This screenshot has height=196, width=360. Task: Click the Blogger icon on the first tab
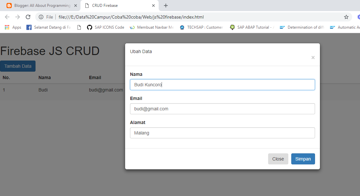[9, 6]
